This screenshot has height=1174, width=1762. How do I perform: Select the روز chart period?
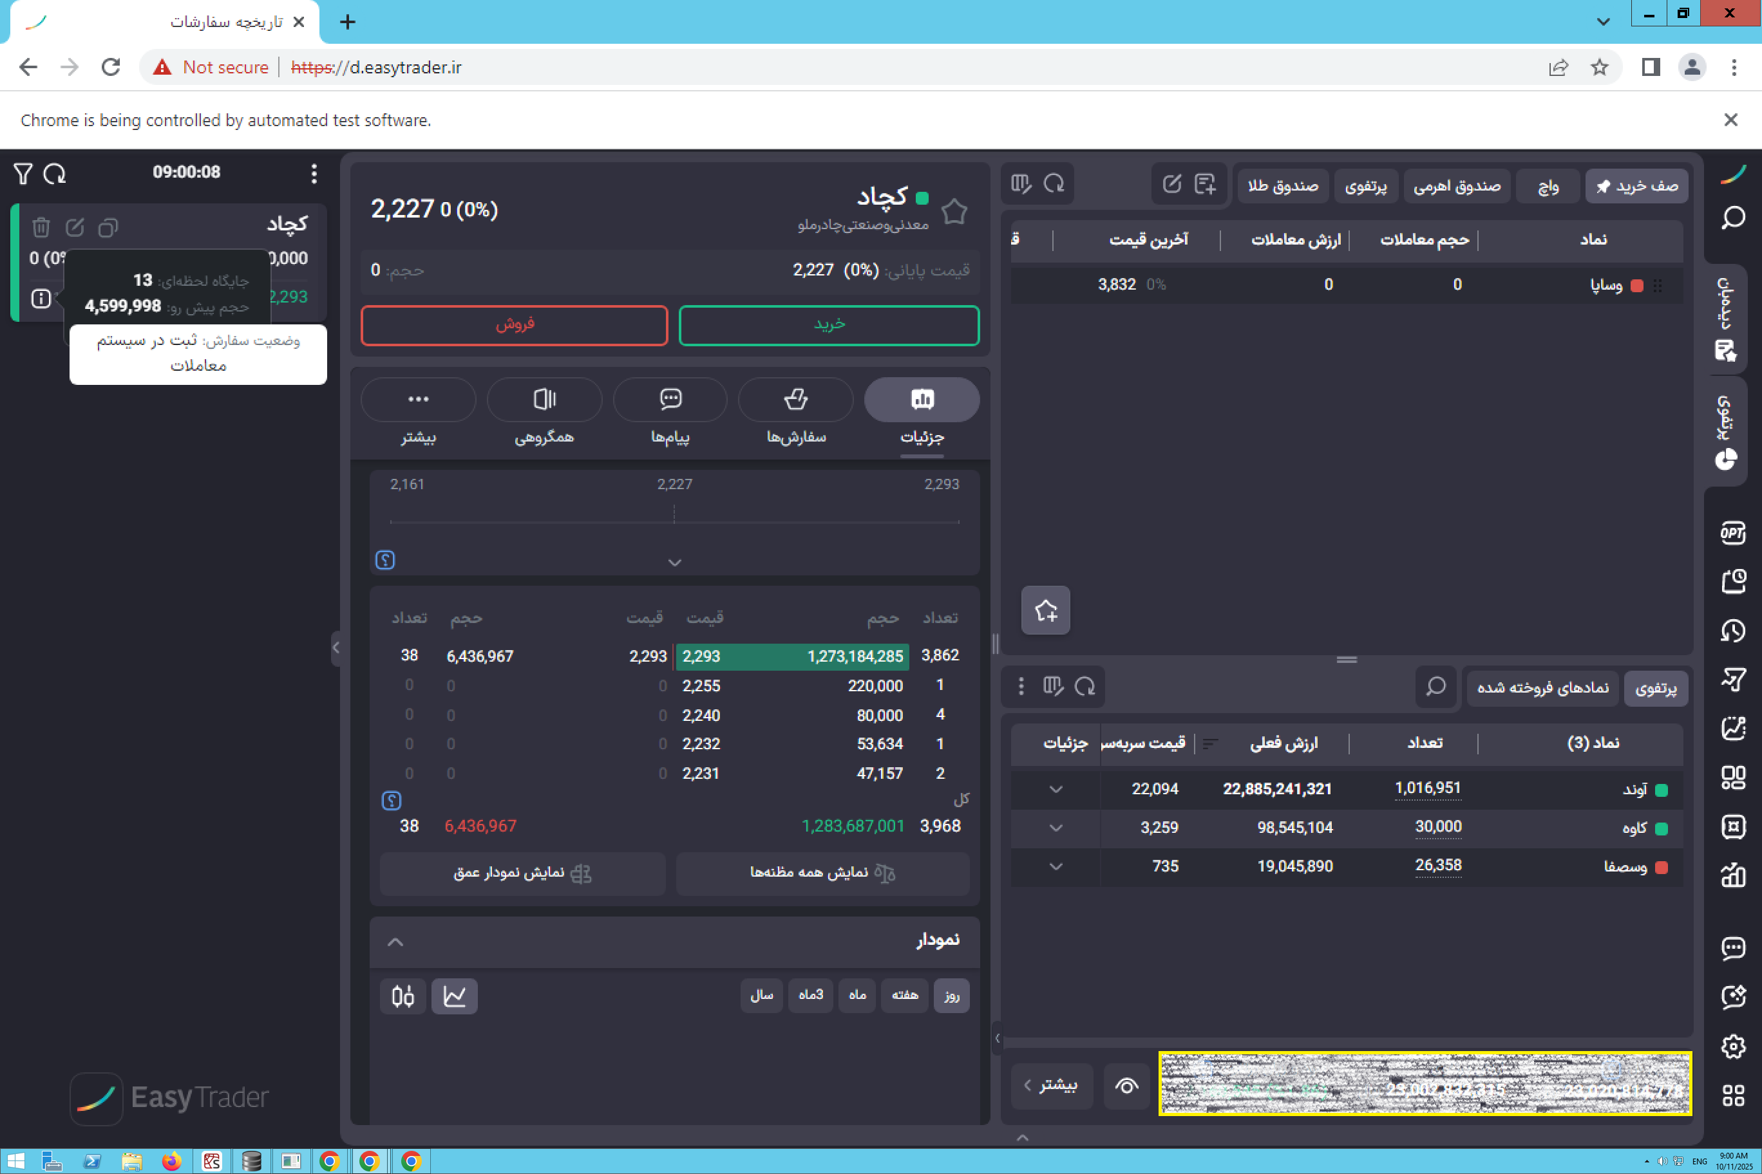951,996
